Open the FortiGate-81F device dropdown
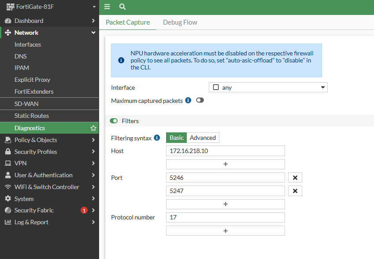Screen dimensions: 374x259 48,7
